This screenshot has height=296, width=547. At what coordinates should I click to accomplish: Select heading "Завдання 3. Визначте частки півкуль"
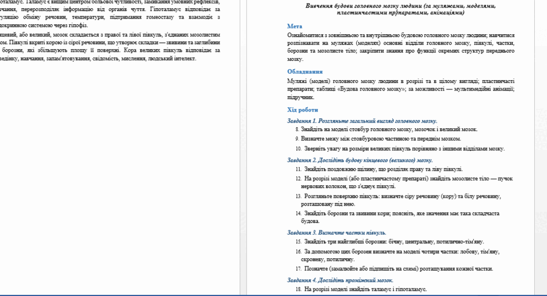(x=337, y=232)
